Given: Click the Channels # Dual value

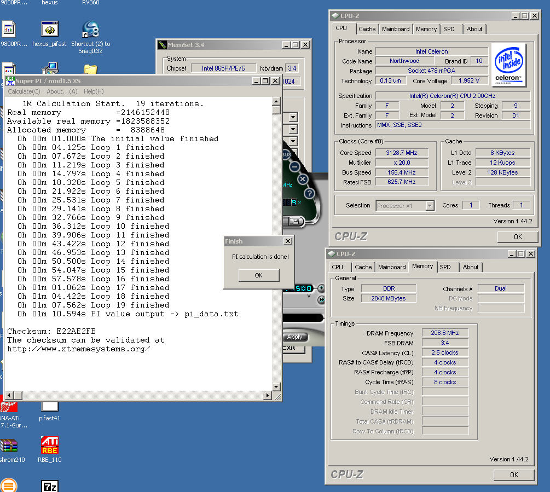Looking at the screenshot, I should [x=501, y=288].
